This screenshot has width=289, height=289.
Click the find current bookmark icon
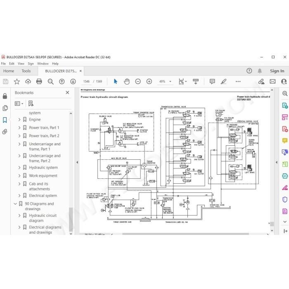click(31, 104)
